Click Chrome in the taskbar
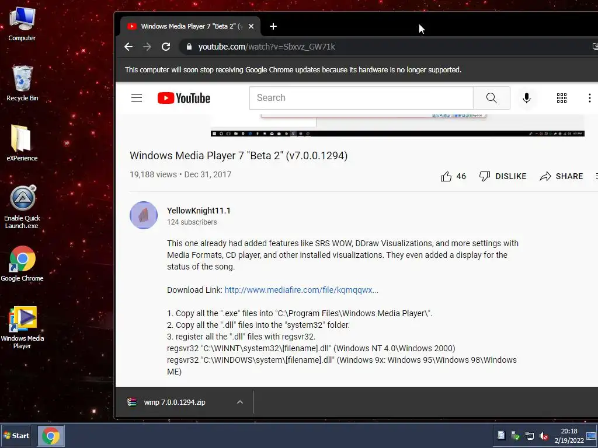 pyautogui.click(x=51, y=436)
